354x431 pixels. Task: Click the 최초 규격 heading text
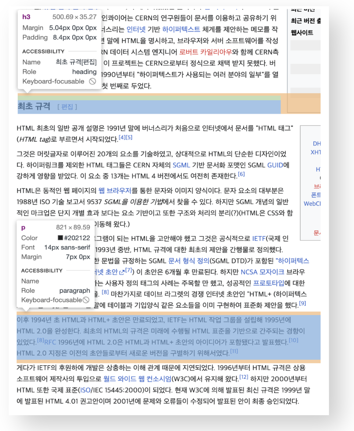[x=34, y=106]
